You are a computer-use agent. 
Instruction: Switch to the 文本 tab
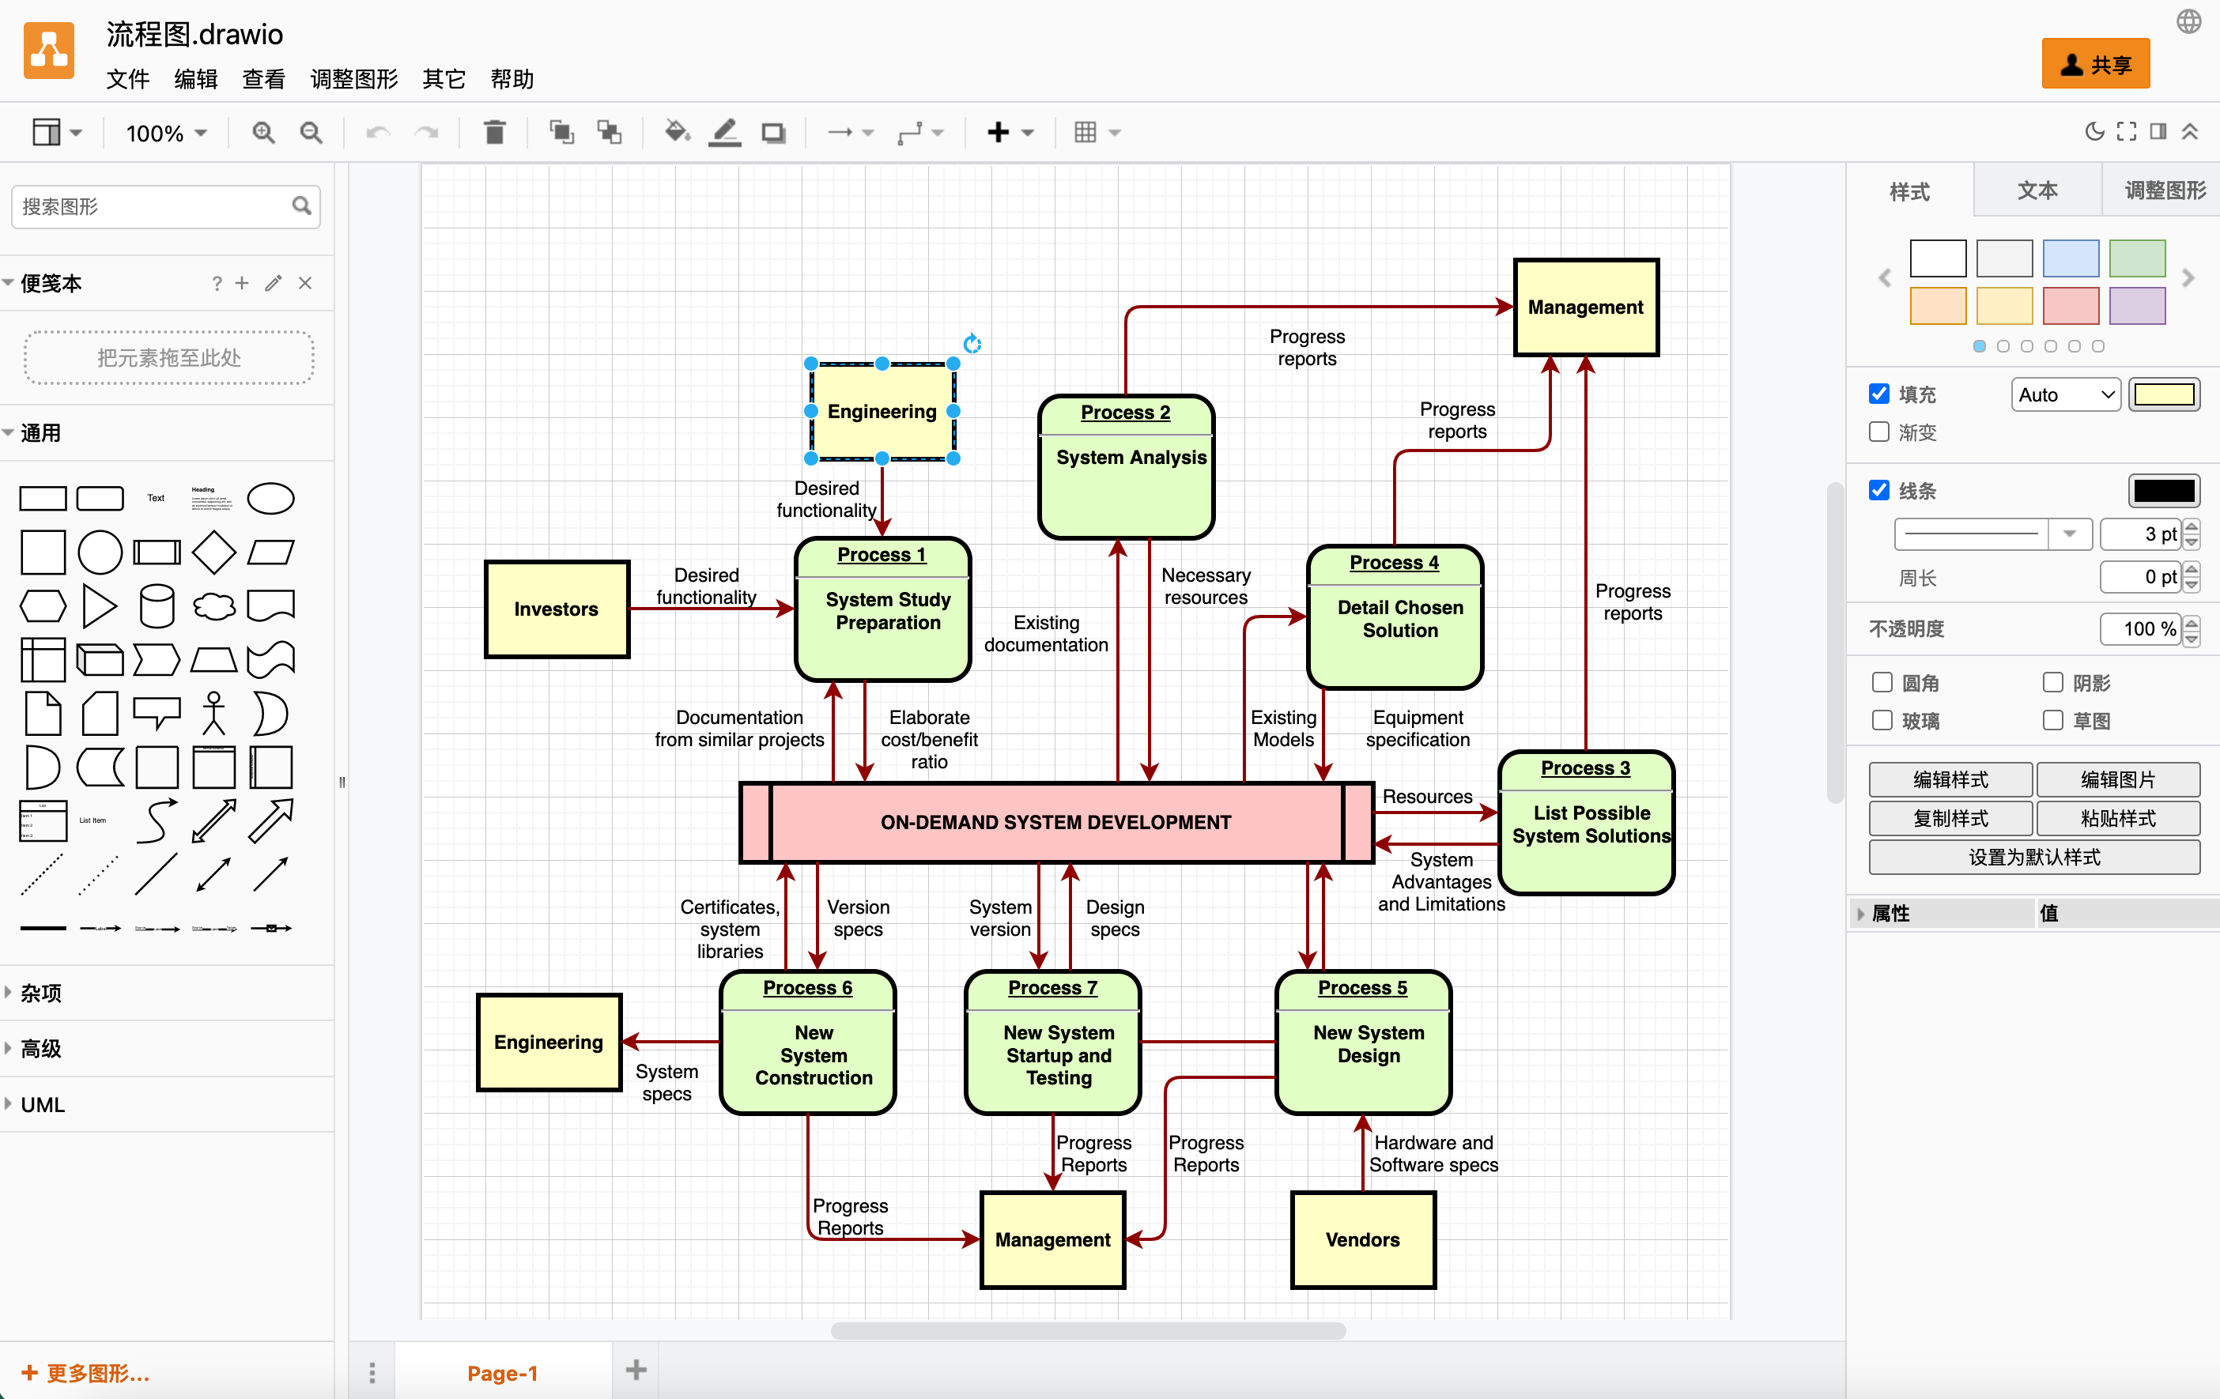(2037, 190)
